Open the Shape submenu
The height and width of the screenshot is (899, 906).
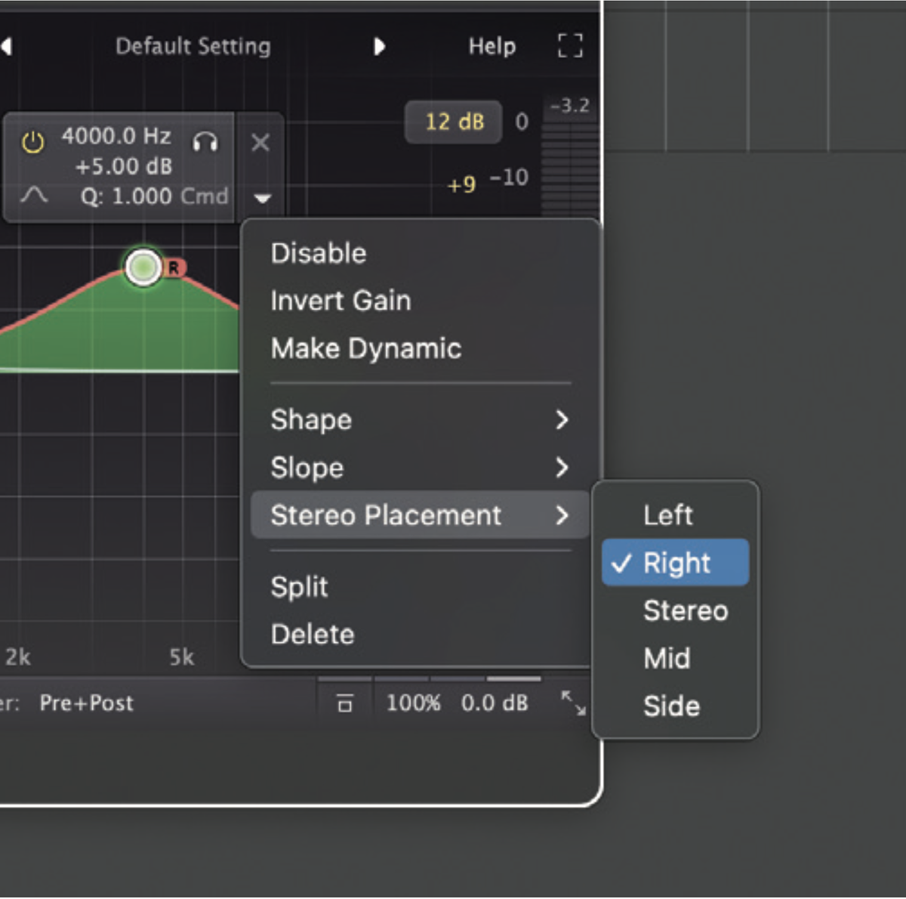coord(311,420)
